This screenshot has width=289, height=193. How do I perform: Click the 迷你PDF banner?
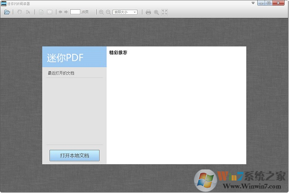click(x=75, y=57)
